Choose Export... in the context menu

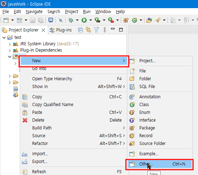click(74, 162)
